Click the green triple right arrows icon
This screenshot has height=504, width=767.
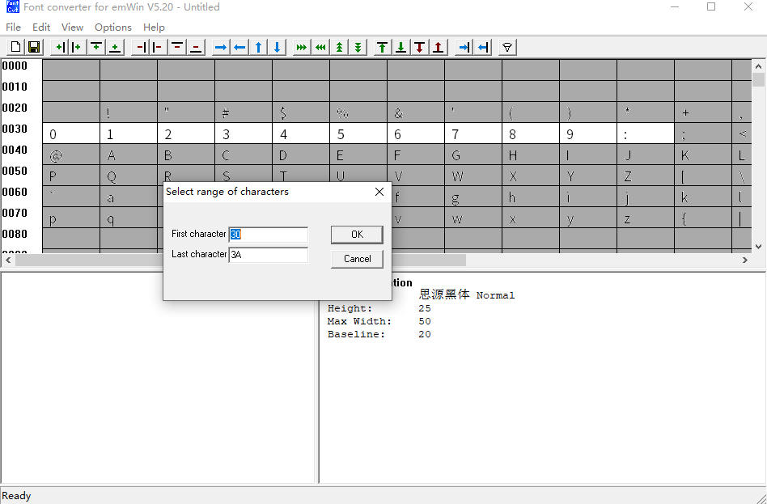coord(302,47)
